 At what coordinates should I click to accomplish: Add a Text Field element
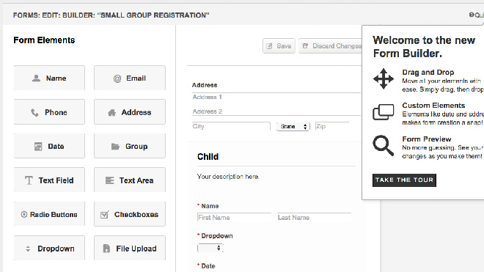click(49, 180)
